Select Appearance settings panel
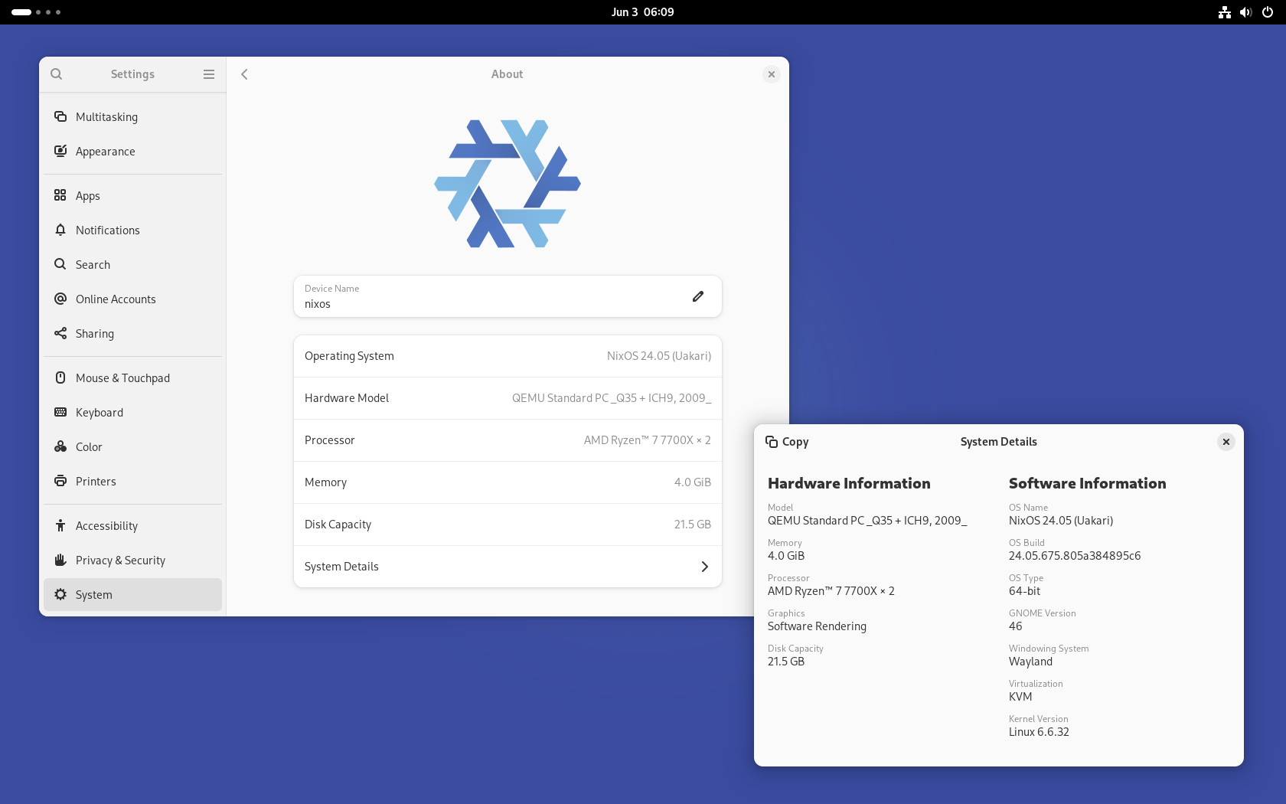The height and width of the screenshot is (804, 1286). click(x=132, y=151)
